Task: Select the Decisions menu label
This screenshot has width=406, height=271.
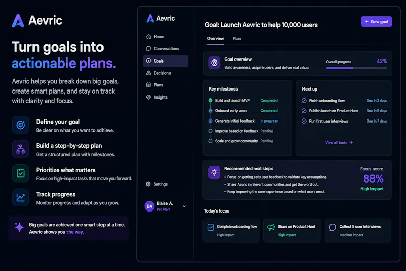Action: [162, 73]
